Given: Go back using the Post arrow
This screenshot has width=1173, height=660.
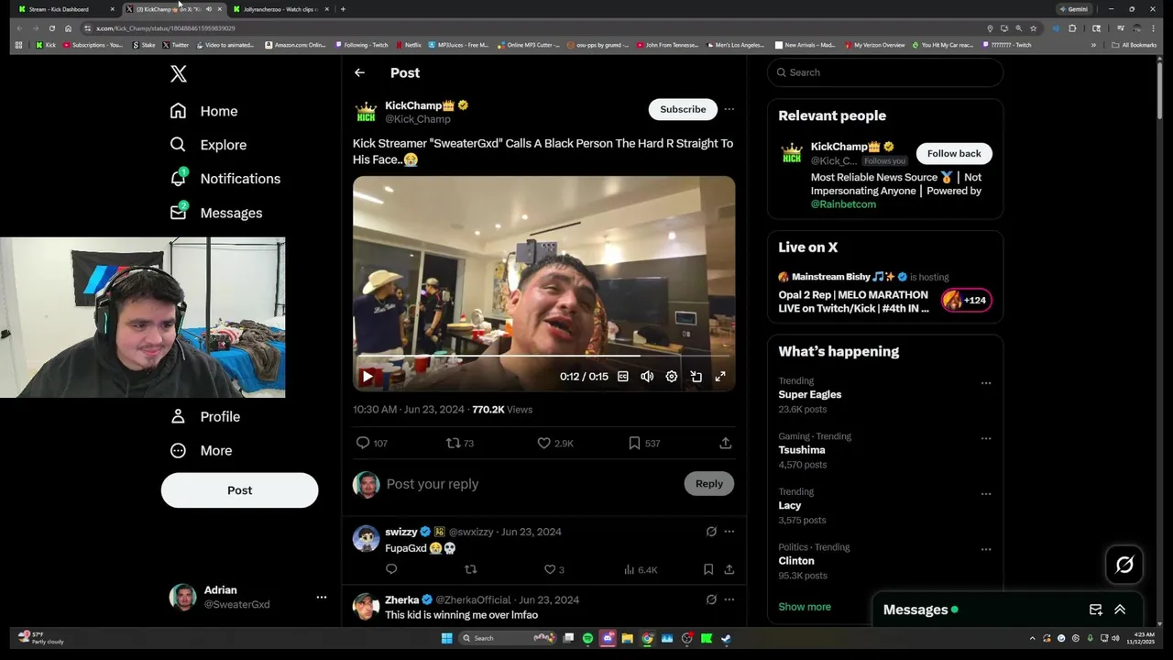Looking at the screenshot, I should coord(359,72).
